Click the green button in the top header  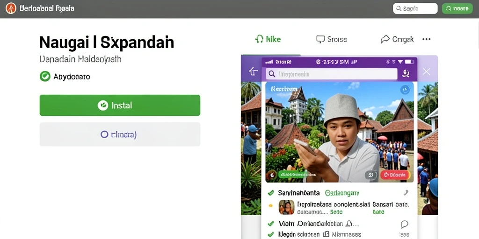[x=457, y=8]
